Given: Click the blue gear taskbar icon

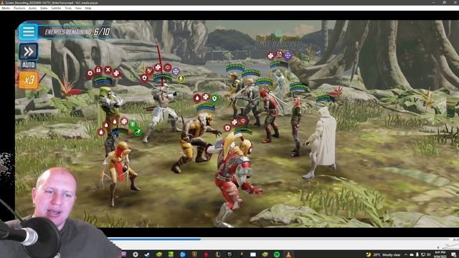Looking at the screenshot, I should pyautogui.click(x=182, y=254).
